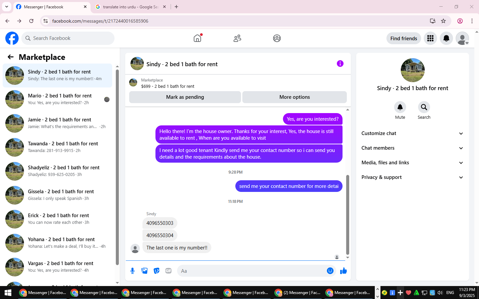Open Marketplace listing $699 2 bed 1 bath
The image size is (479, 299).
pyautogui.click(x=167, y=83)
